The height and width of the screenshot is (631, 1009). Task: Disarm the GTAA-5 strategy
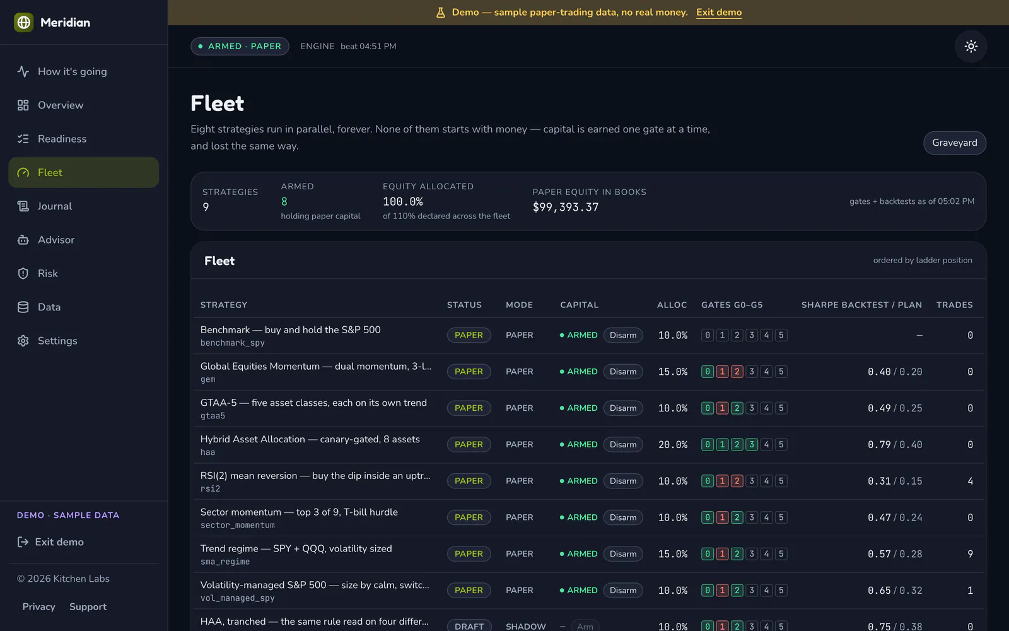click(623, 408)
